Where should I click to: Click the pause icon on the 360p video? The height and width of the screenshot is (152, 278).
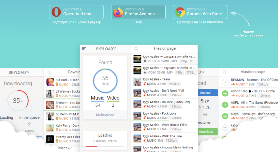click(x=145, y=61)
